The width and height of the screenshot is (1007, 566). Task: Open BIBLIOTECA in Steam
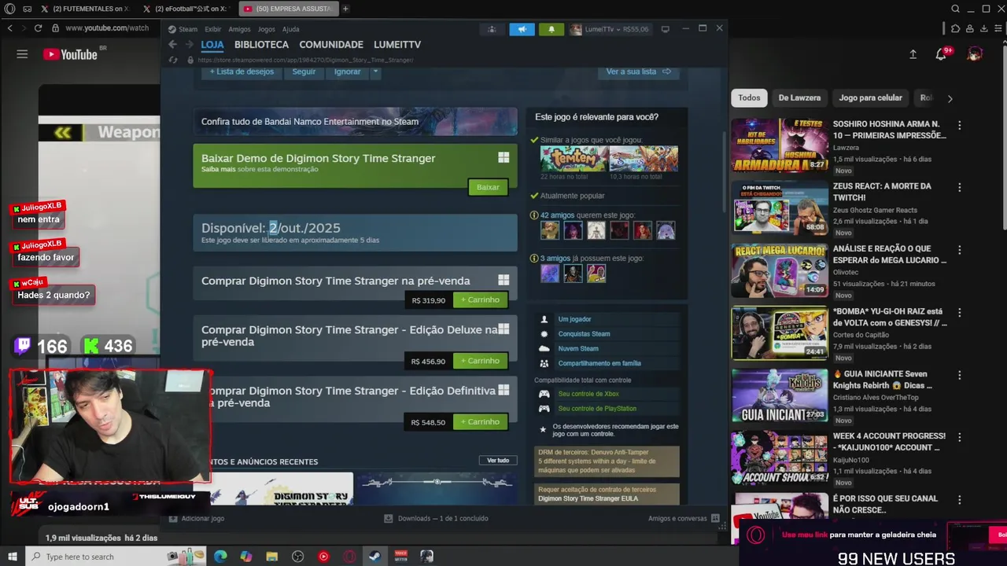[x=261, y=45]
